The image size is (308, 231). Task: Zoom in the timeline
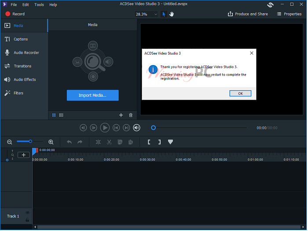point(51,142)
